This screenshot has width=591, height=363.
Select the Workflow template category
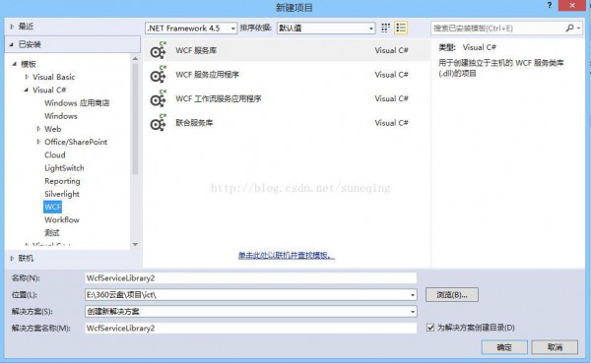62,220
